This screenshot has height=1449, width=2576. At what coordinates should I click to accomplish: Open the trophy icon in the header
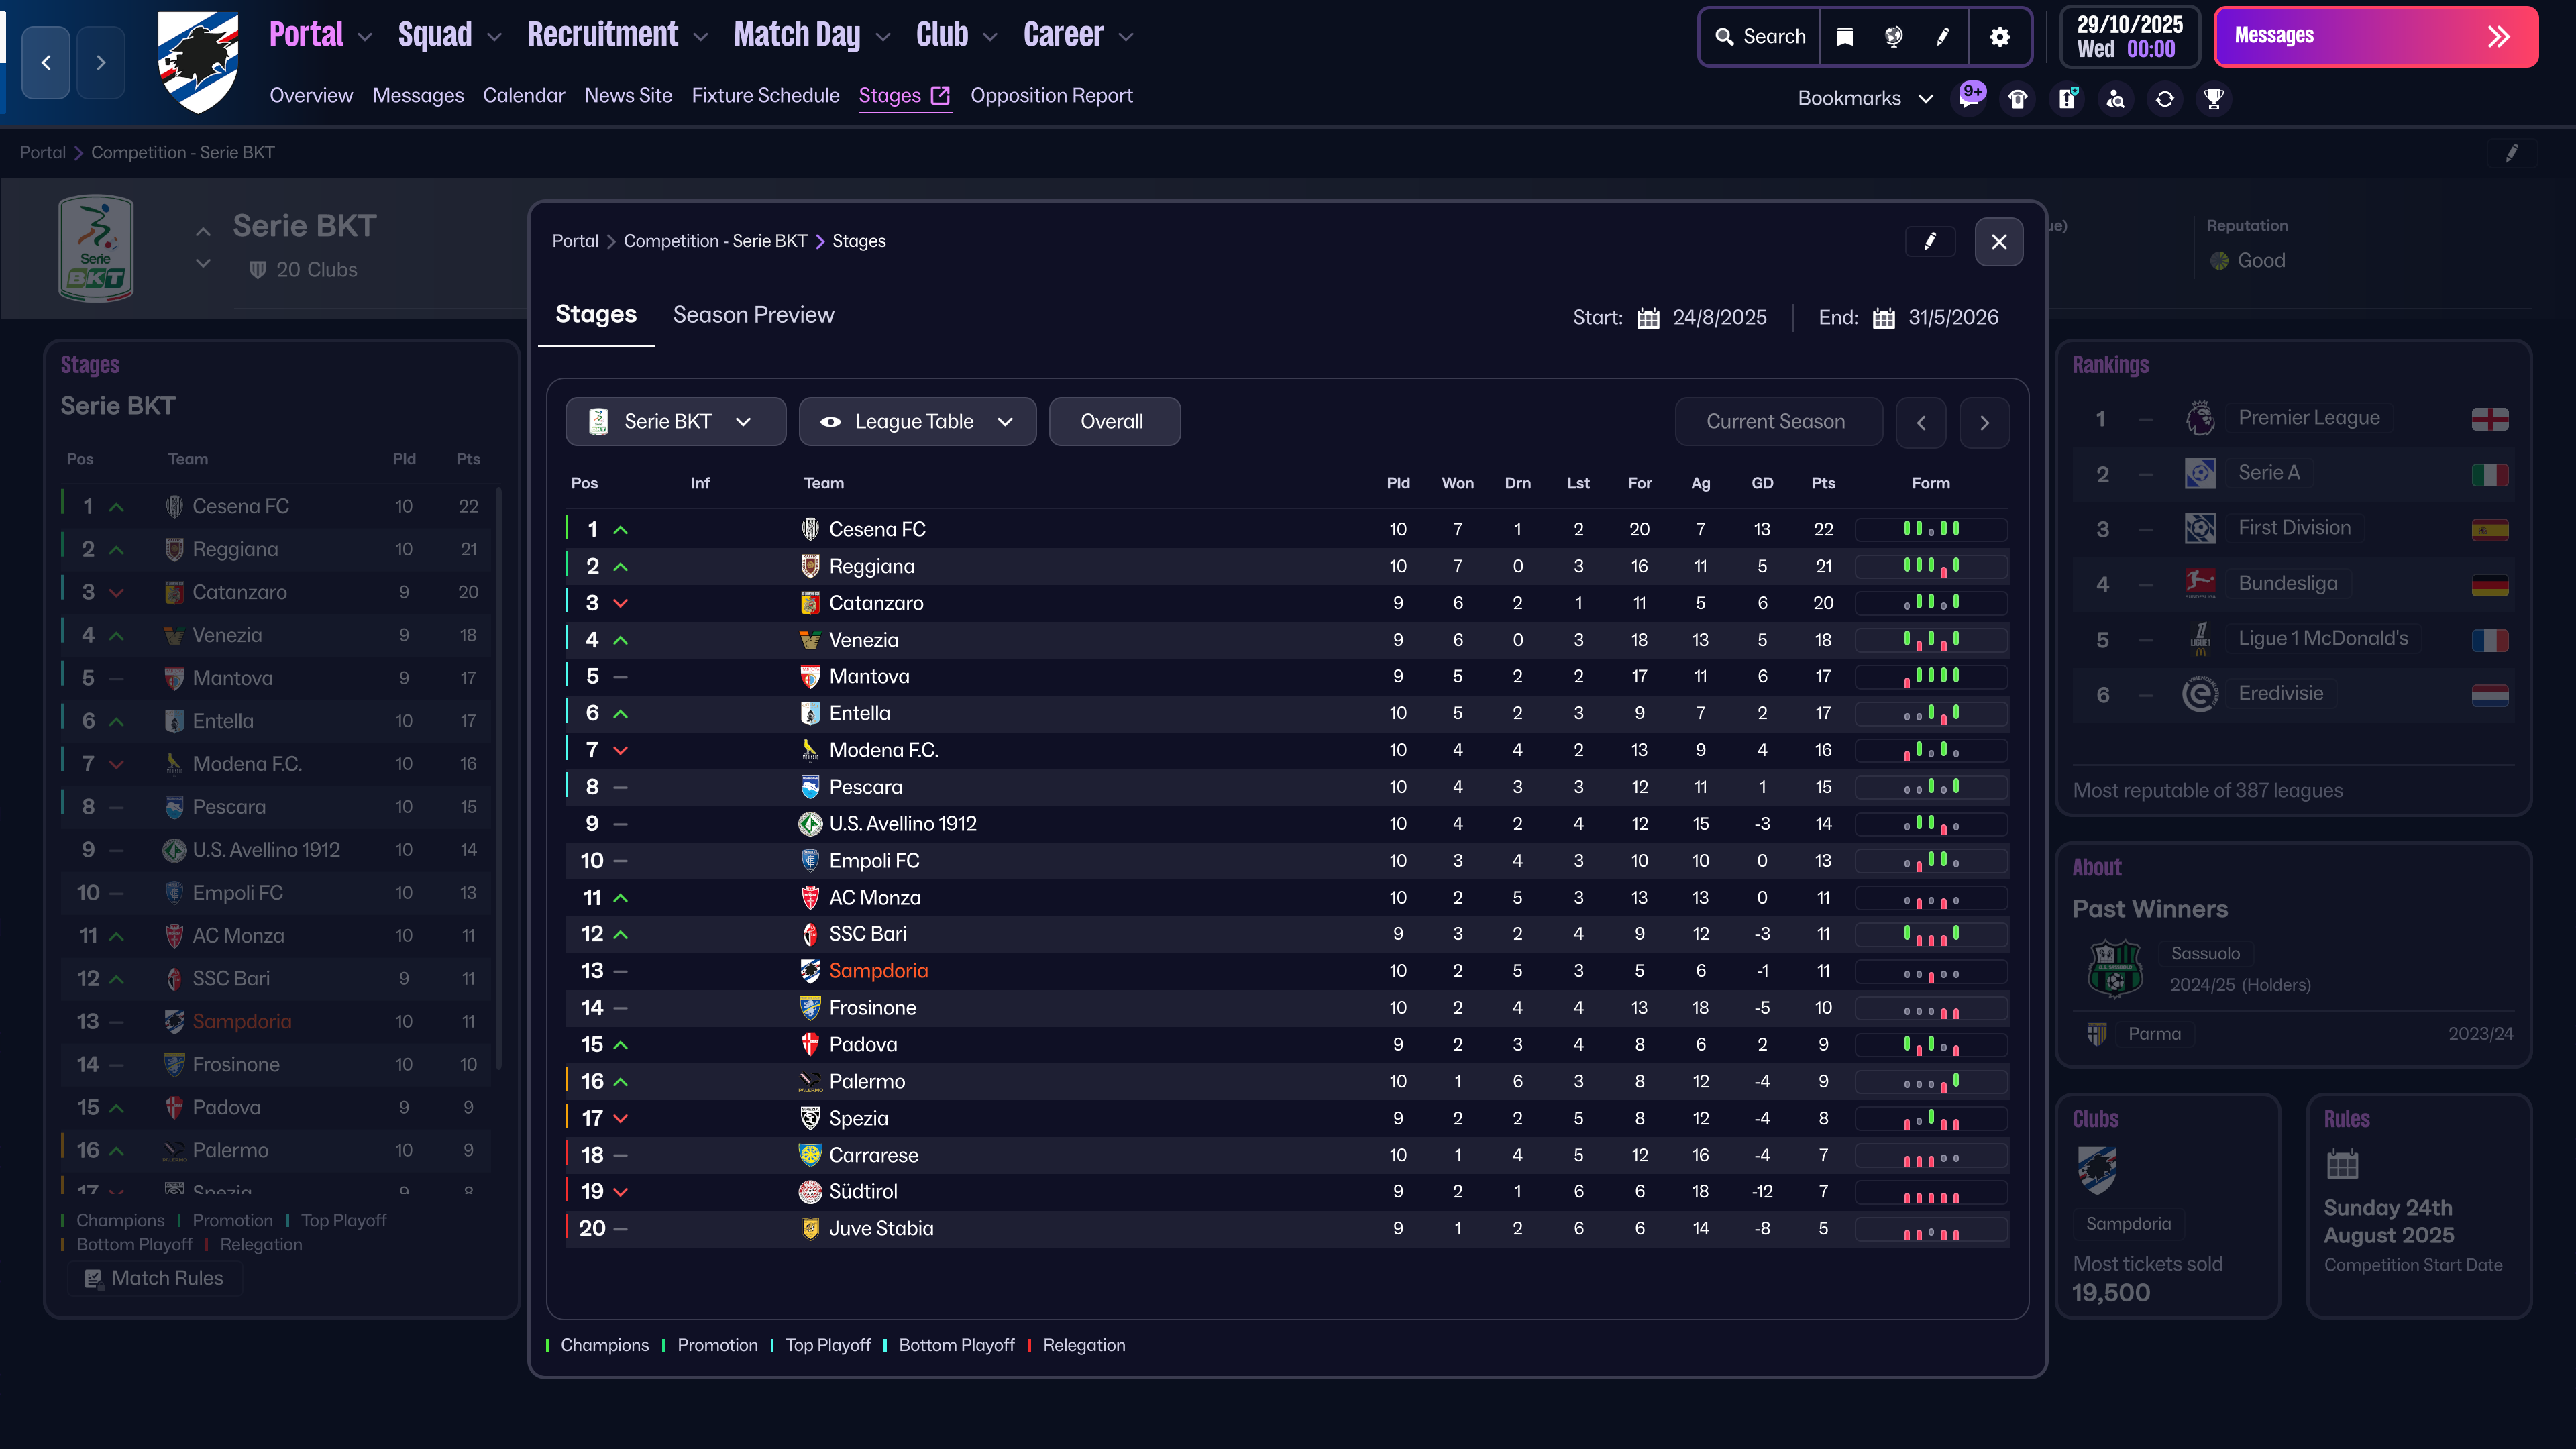(x=2214, y=98)
